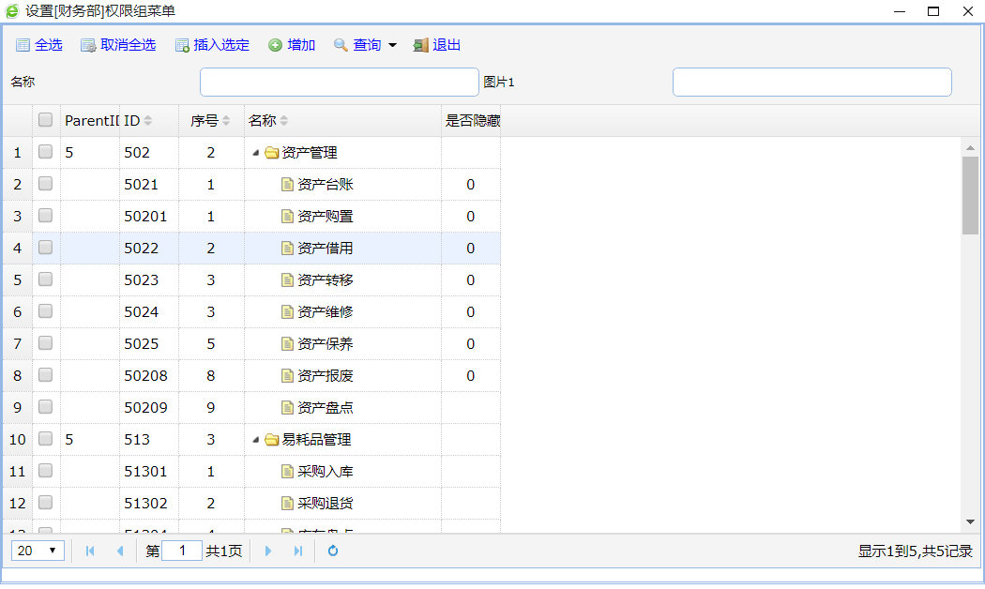This screenshot has width=985, height=589.
Task: Go to the first page arrow
Action: pyautogui.click(x=90, y=551)
